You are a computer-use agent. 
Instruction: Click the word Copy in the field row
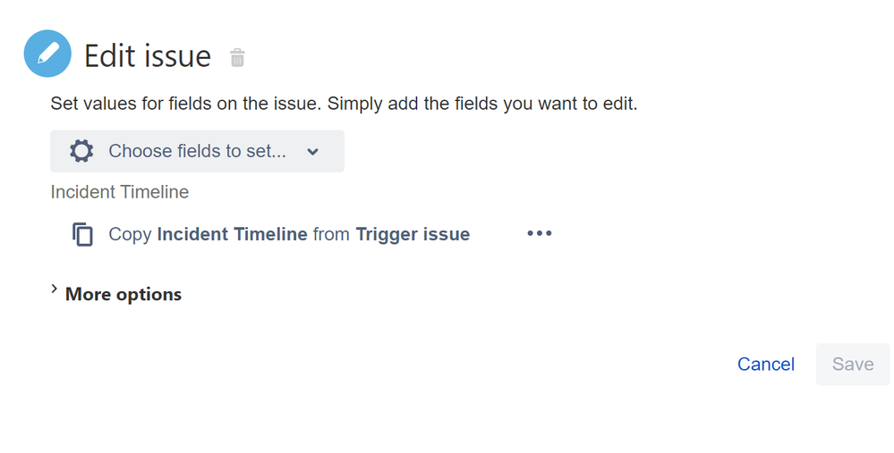click(130, 234)
